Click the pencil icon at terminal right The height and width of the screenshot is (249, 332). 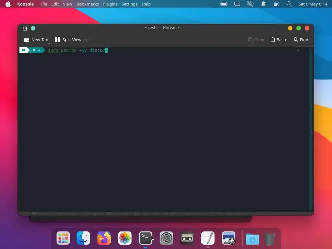(298, 50)
